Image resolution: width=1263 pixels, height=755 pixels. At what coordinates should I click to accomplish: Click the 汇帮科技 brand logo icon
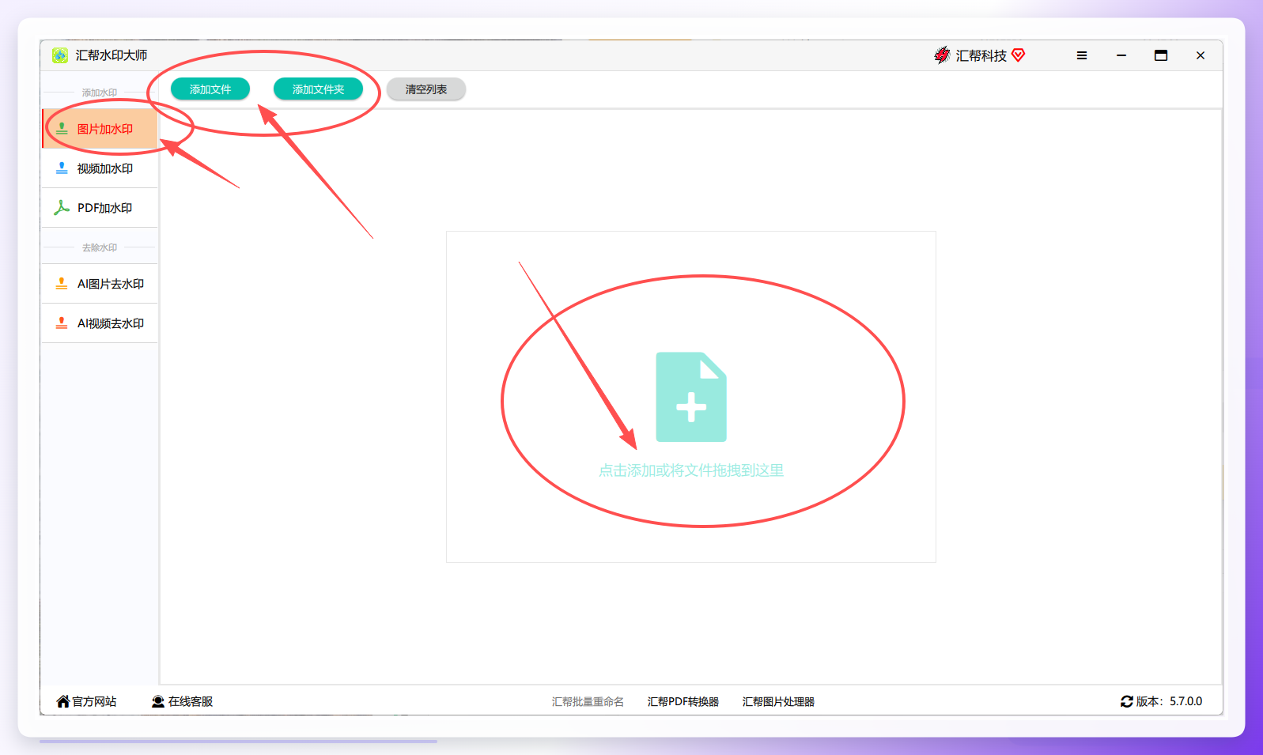(942, 55)
